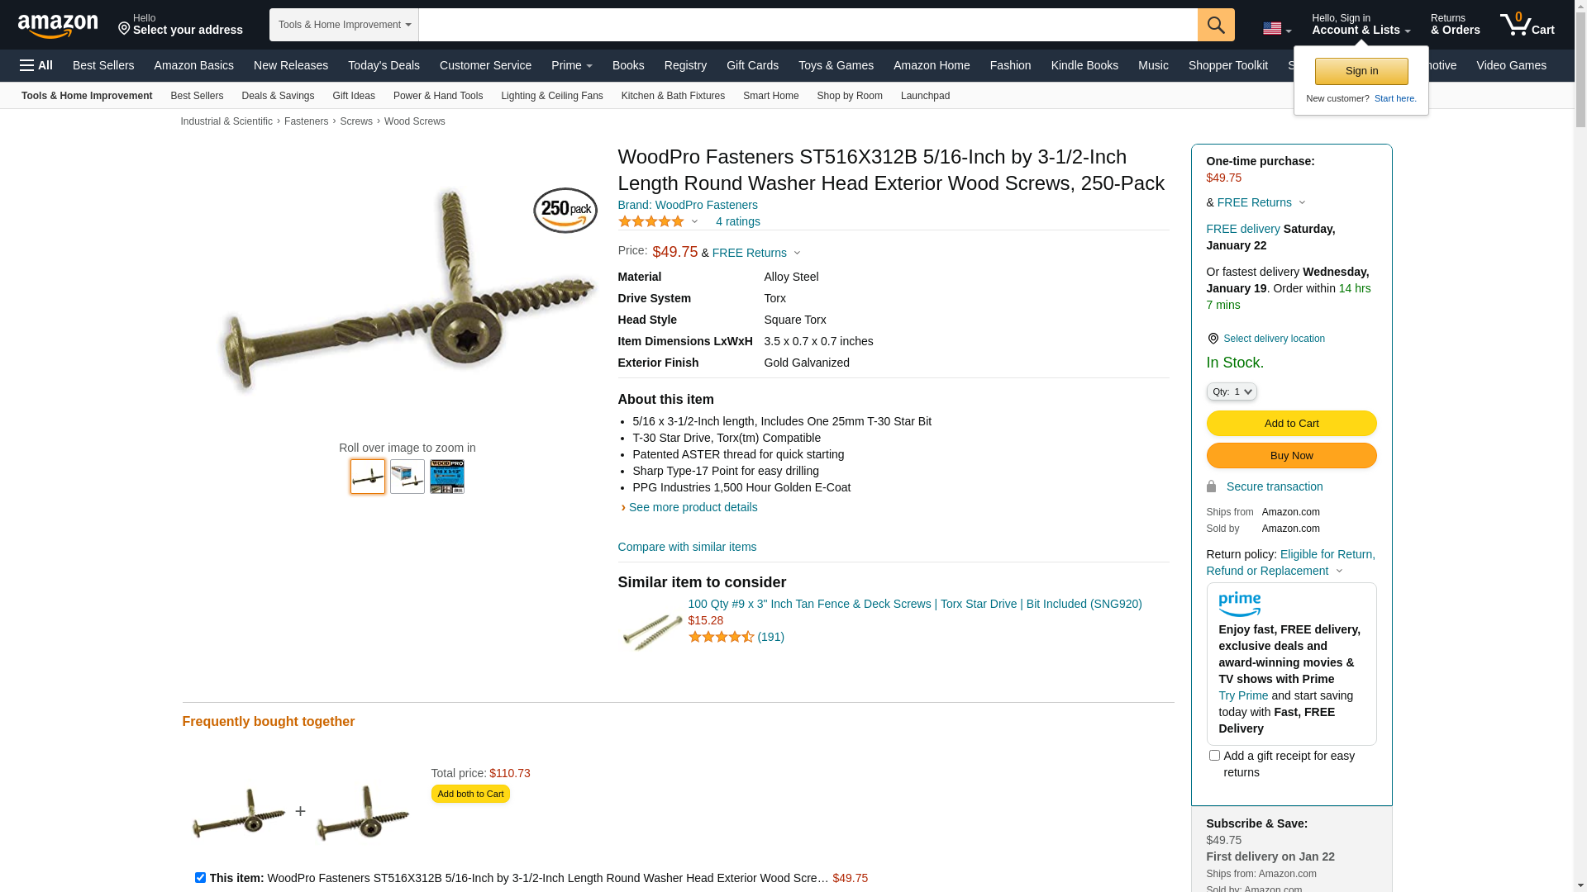Click the search magnifier button

1216,25
